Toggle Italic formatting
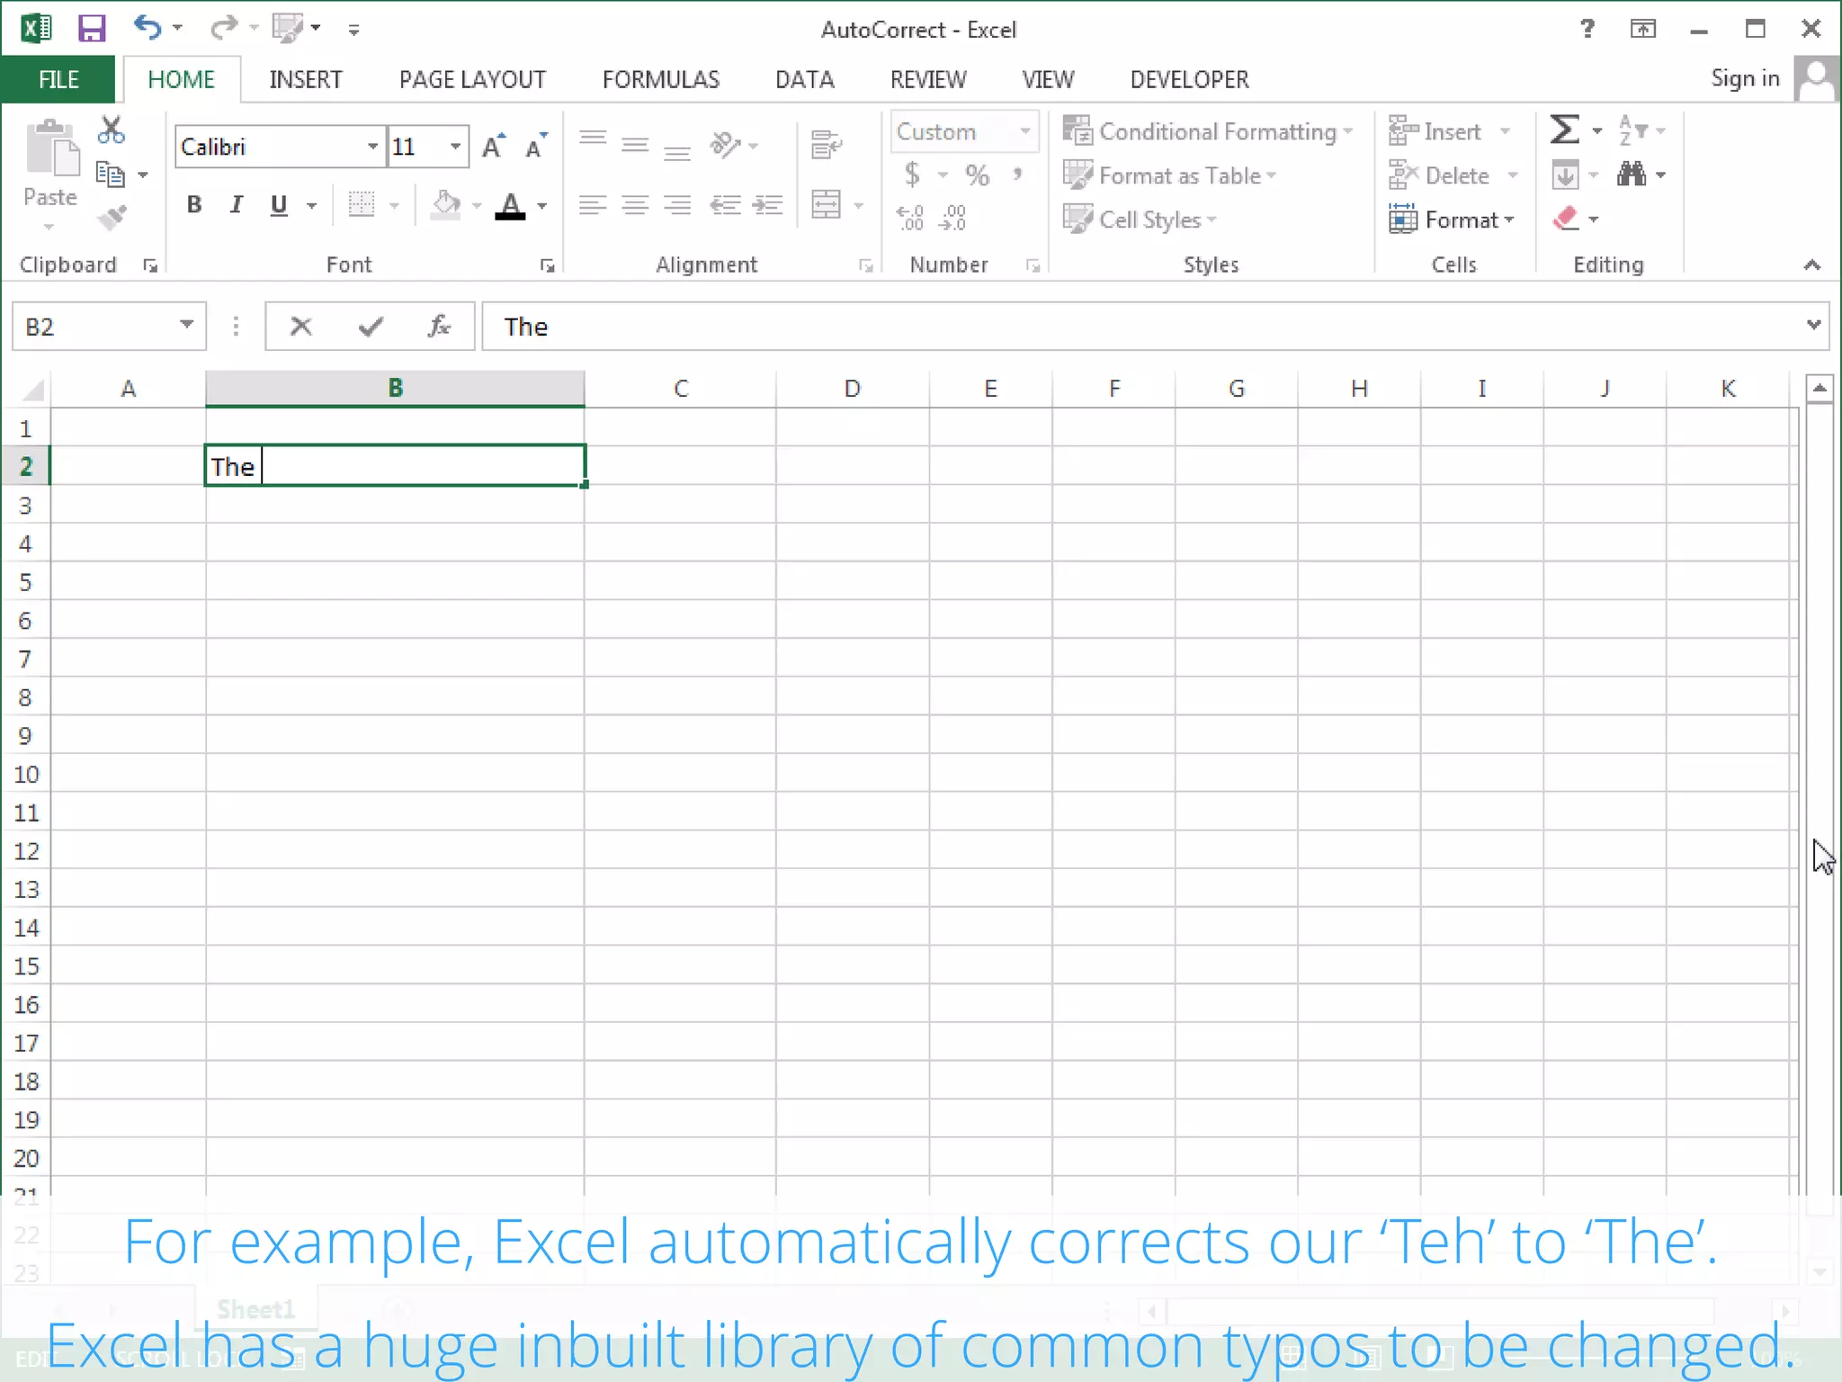 [237, 205]
